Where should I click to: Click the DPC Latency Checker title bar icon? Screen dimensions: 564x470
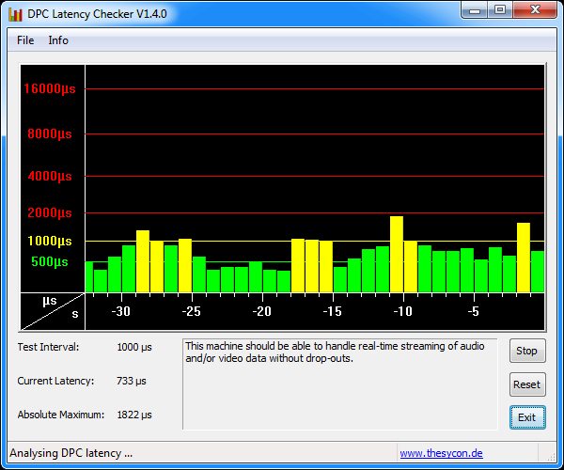pyautogui.click(x=15, y=14)
